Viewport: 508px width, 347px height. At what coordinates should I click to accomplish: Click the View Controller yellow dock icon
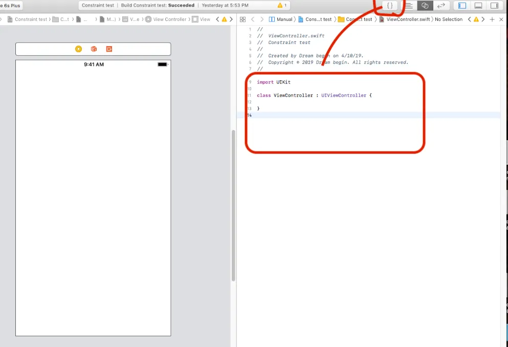78,49
